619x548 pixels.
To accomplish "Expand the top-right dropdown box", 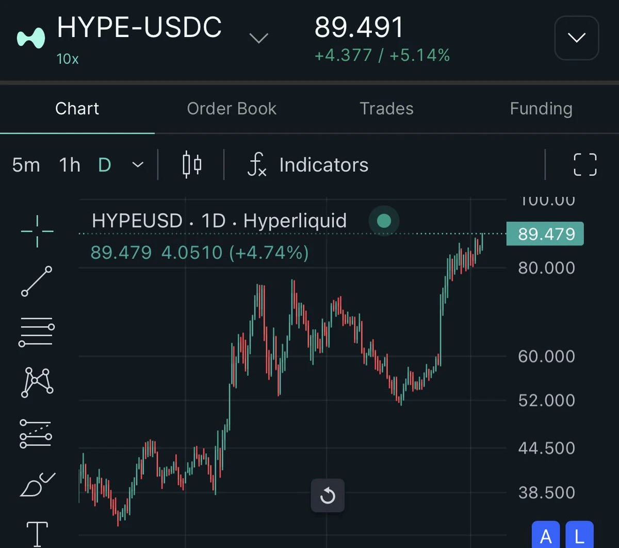I will coord(576,38).
